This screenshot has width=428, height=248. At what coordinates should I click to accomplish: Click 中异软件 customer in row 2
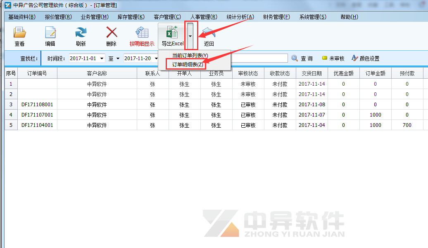click(x=97, y=94)
